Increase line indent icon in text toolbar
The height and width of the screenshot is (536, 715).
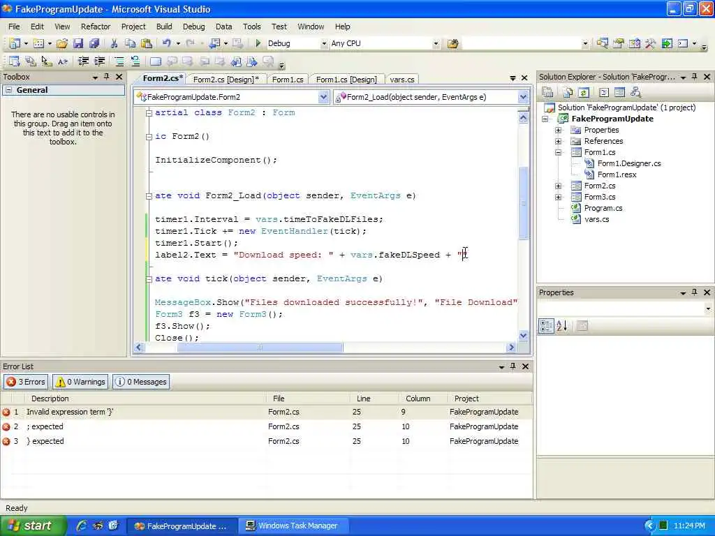click(x=99, y=61)
